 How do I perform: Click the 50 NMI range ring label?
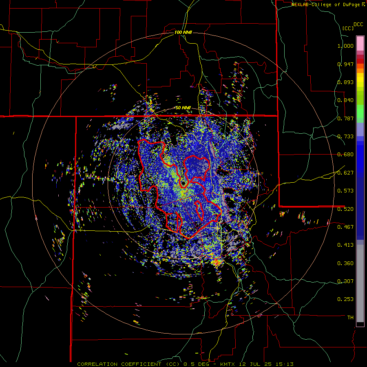tap(183, 108)
